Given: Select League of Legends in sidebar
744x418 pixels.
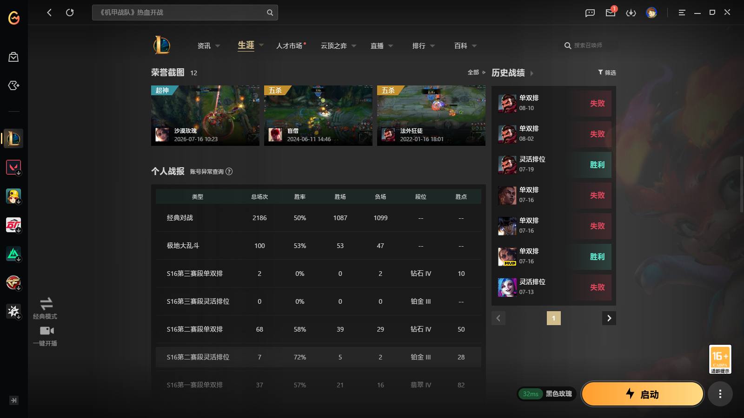Looking at the screenshot, I should click(13, 138).
